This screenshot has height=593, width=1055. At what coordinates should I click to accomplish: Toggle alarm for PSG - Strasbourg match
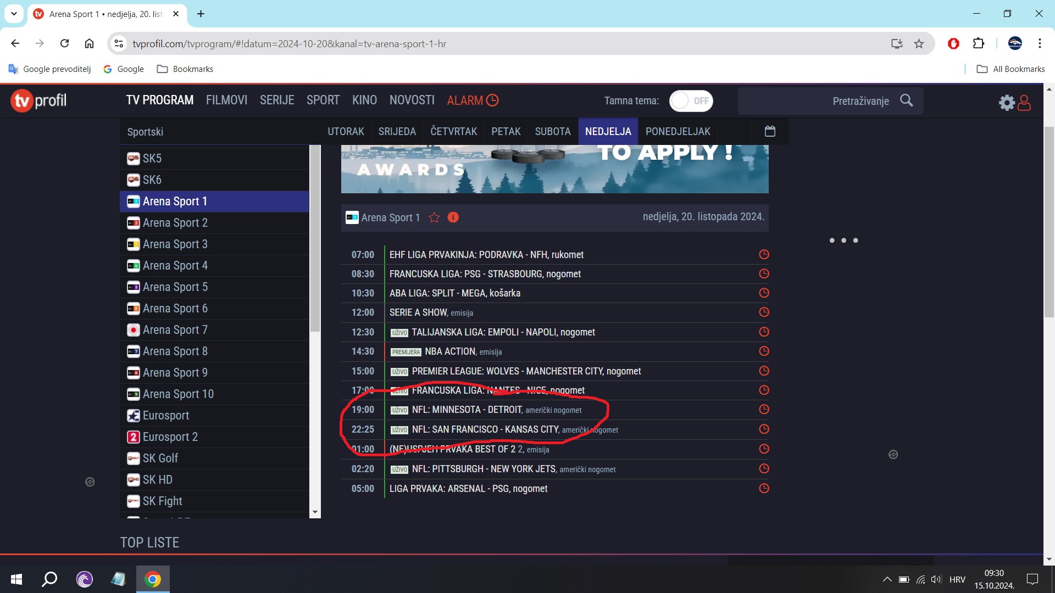click(x=764, y=273)
